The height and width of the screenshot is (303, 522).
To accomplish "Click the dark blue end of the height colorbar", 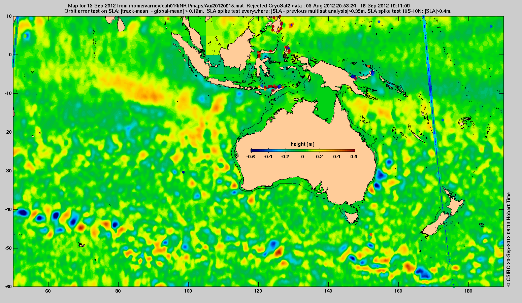I will 253,150.
